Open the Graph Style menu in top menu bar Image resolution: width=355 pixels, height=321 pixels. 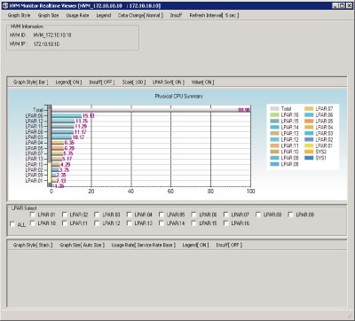point(20,15)
